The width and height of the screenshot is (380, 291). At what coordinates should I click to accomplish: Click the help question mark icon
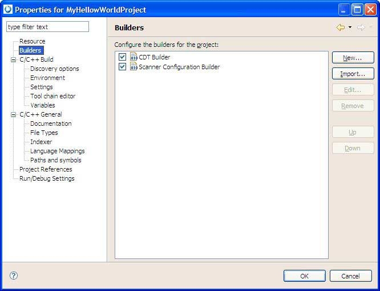[14, 276]
